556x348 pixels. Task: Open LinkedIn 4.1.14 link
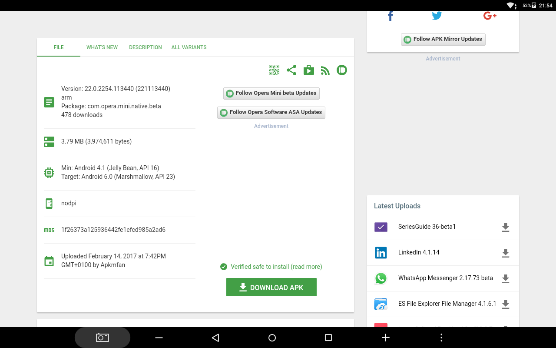click(419, 252)
